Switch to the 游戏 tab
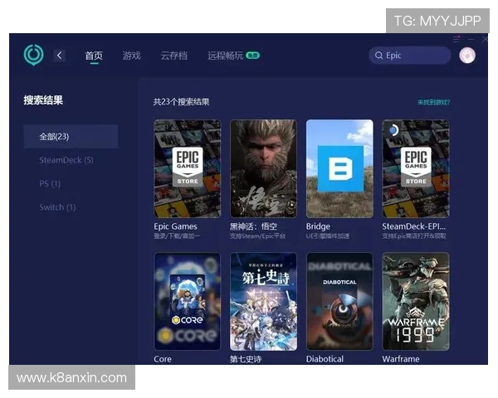Viewport: 498px width, 398px height. [131, 56]
